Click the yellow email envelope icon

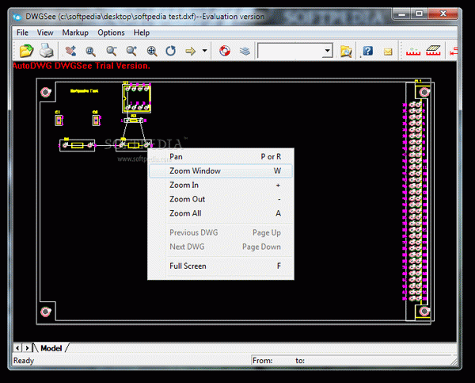tap(388, 52)
